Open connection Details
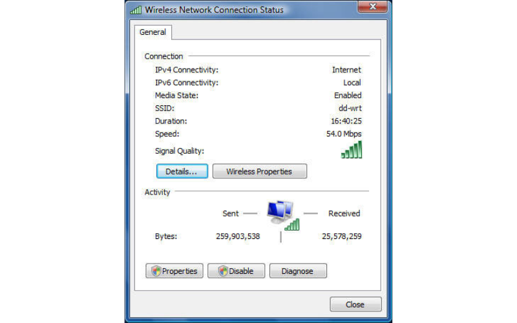The width and height of the screenshot is (517, 323). pos(182,171)
